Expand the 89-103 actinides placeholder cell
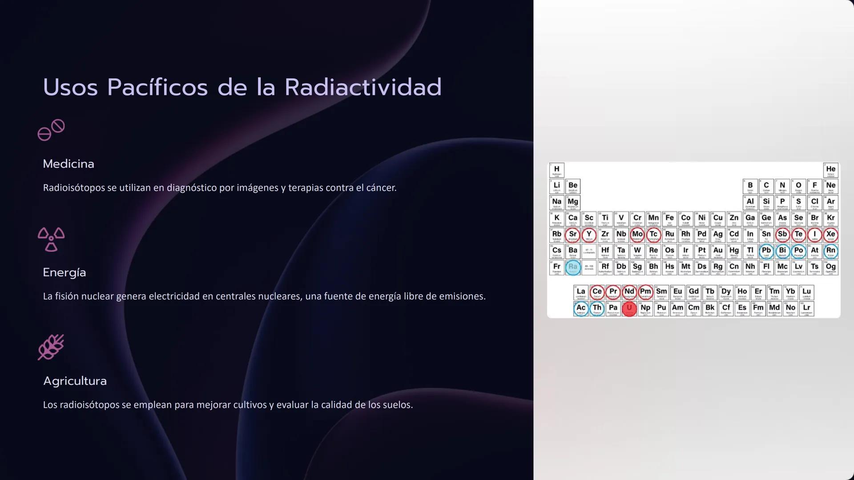This screenshot has width=854, height=480. (588, 268)
